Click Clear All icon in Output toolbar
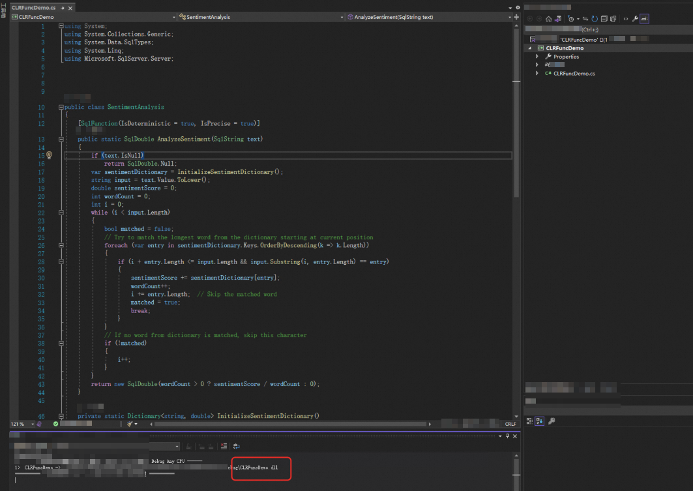This screenshot has height=491, width=693. point(224,447)
